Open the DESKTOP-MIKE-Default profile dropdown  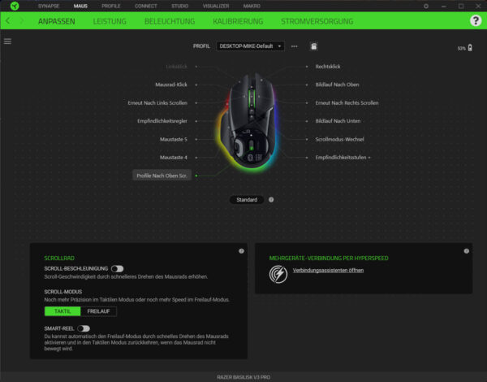click(250, 46)
